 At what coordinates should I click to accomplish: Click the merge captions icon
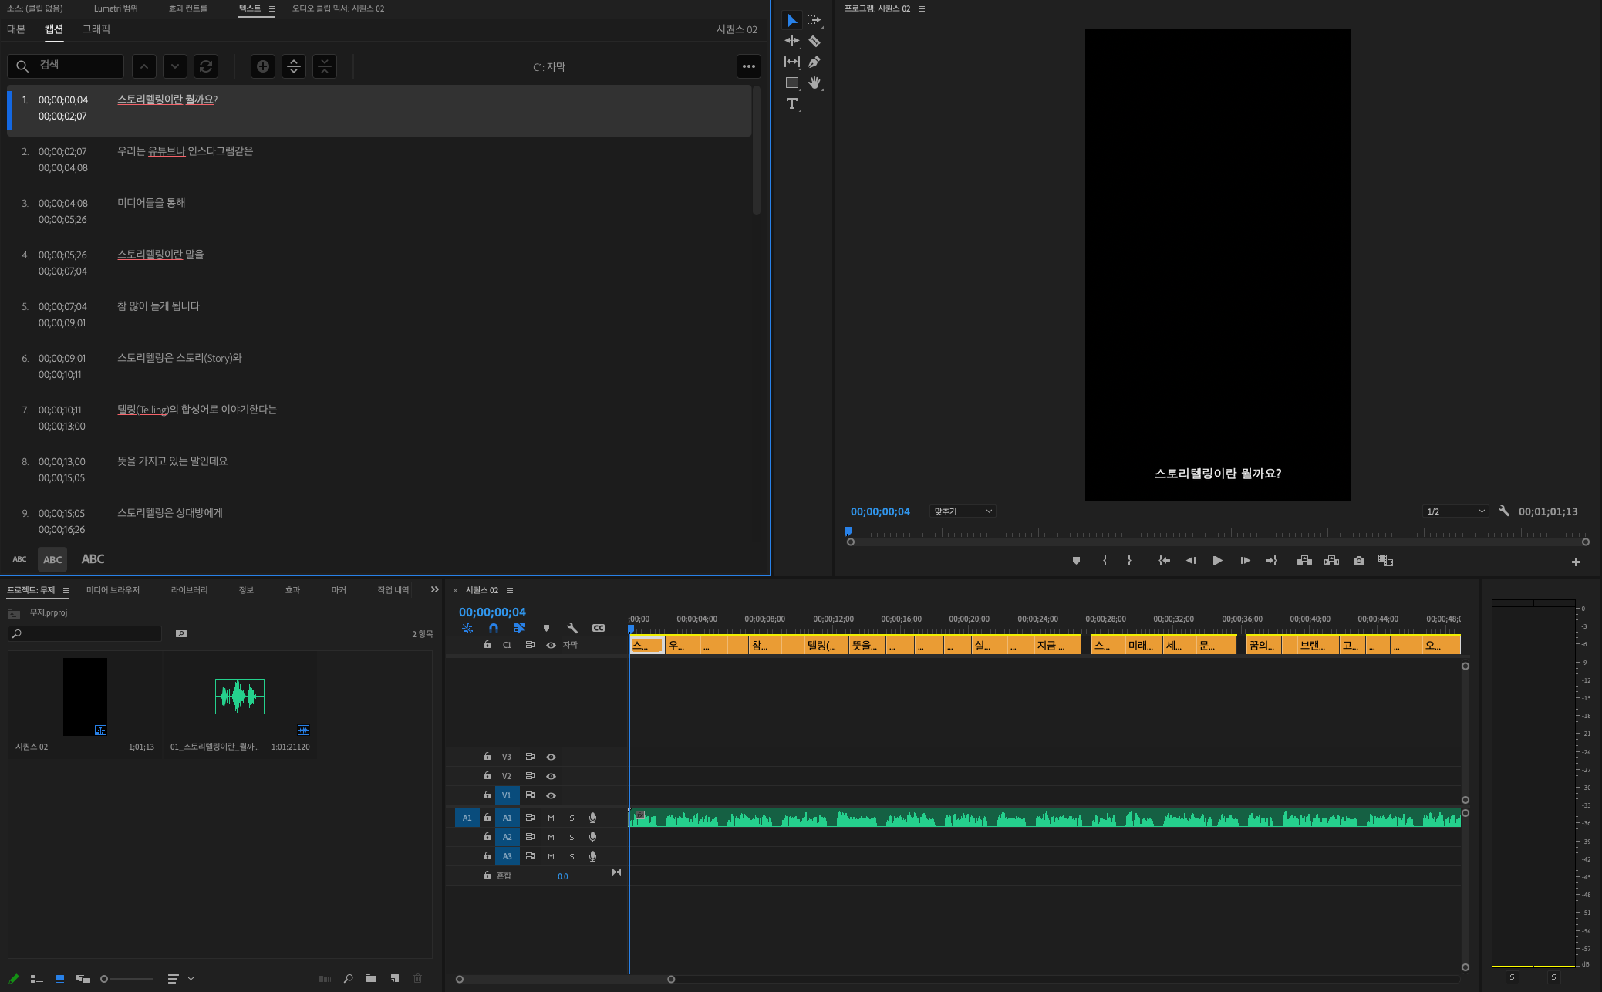click(x=325, y=66)
